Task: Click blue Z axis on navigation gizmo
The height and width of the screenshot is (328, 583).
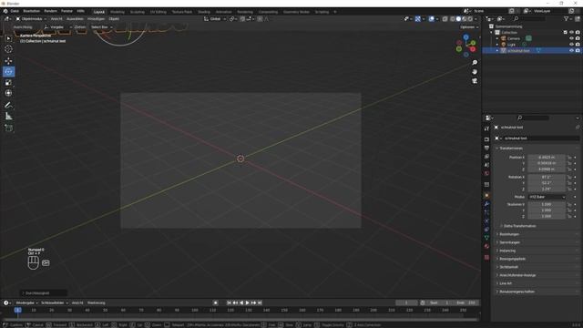Action: [465, 37]
